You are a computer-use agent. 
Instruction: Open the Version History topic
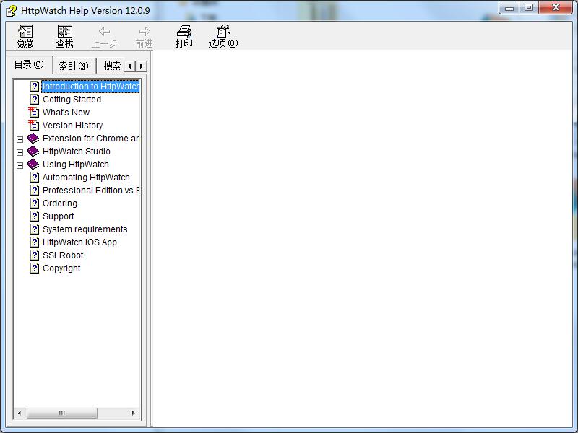coord(74,125)
